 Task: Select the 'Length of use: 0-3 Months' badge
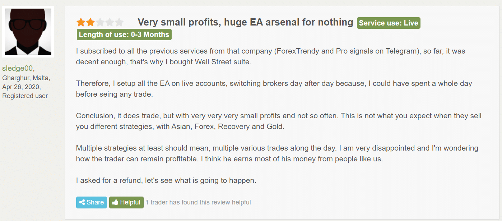pos(124,34)
